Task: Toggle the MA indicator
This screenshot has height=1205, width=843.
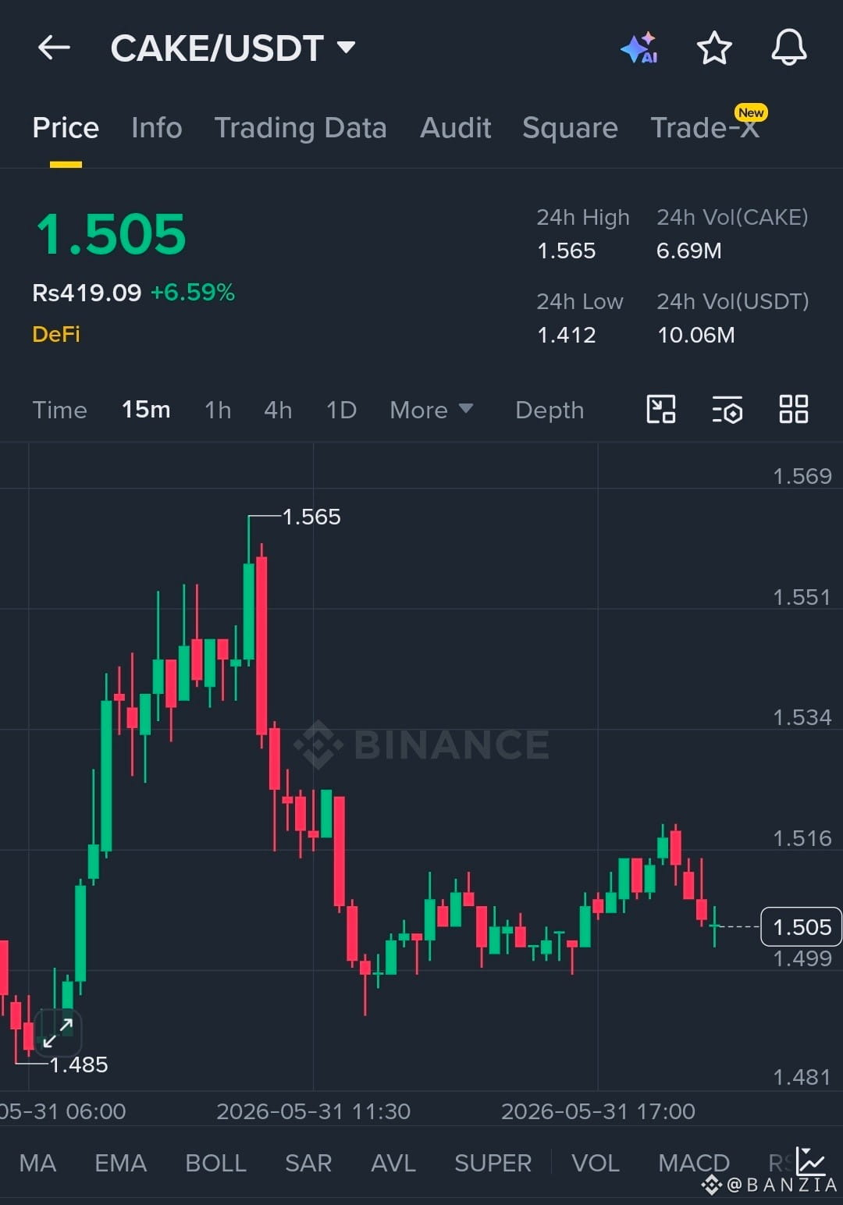Action: [x=37, y=1163]
